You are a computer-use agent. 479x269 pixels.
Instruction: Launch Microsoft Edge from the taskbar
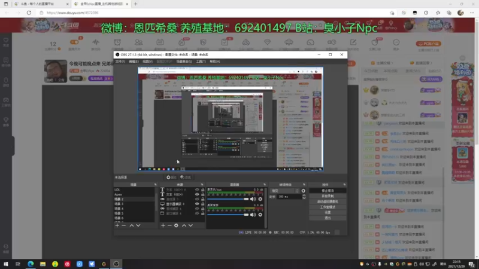(31, 264)
